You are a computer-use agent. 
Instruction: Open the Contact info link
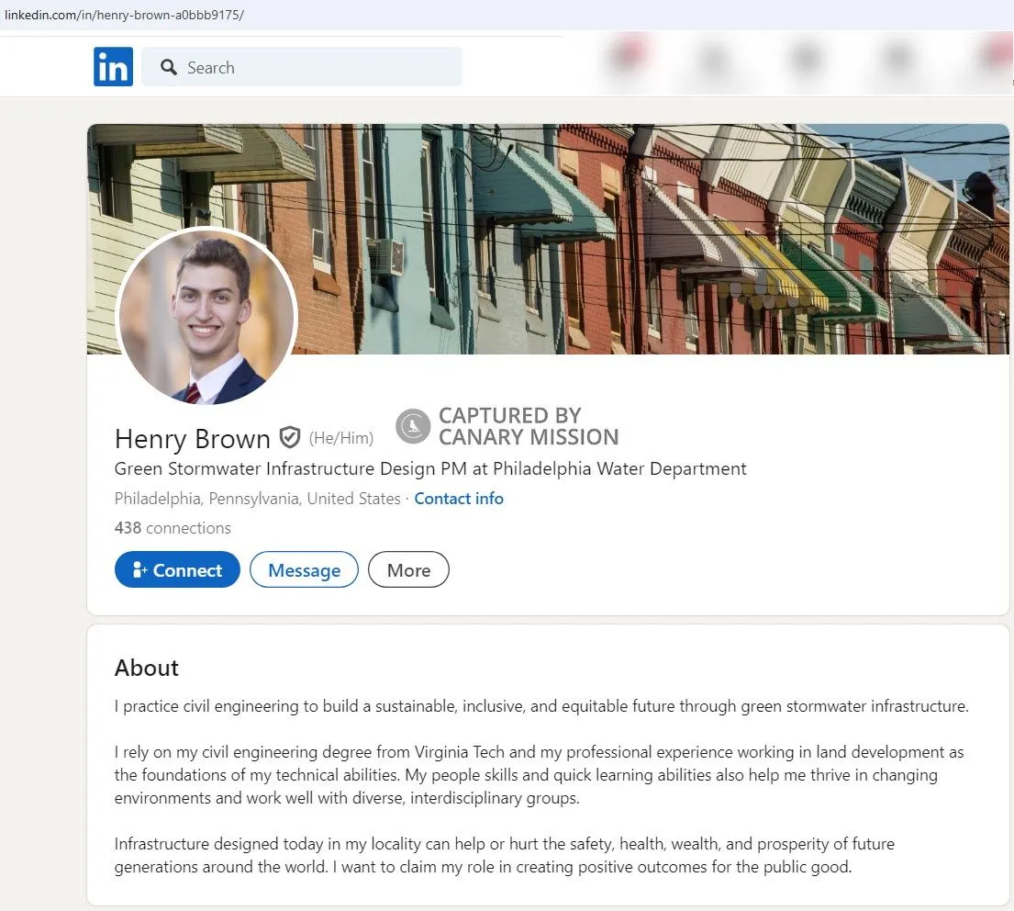[x=459, y=498]
